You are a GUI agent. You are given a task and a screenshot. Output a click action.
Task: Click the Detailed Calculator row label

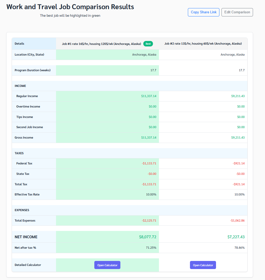(28, 265)
